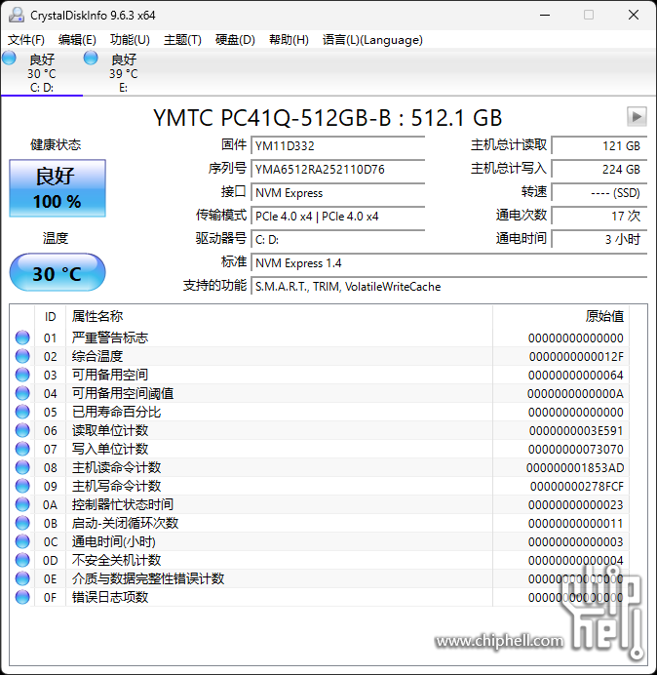
Task: Click the interface field NVM Express
Action: [337, 193]
